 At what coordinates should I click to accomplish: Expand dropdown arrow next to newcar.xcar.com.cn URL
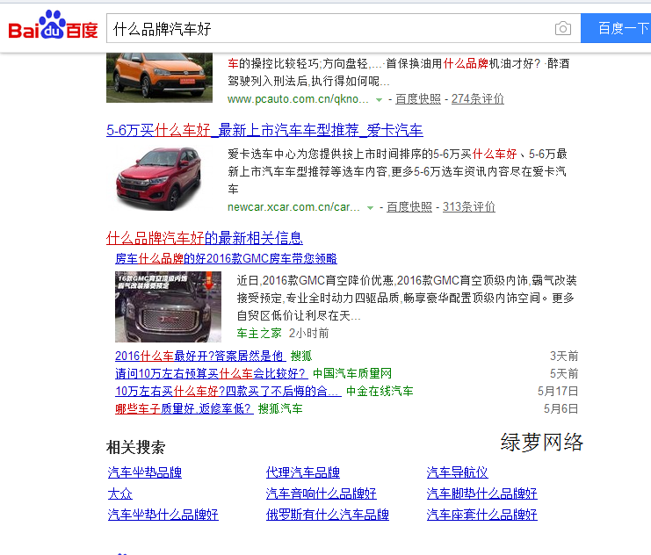point(370,207)
